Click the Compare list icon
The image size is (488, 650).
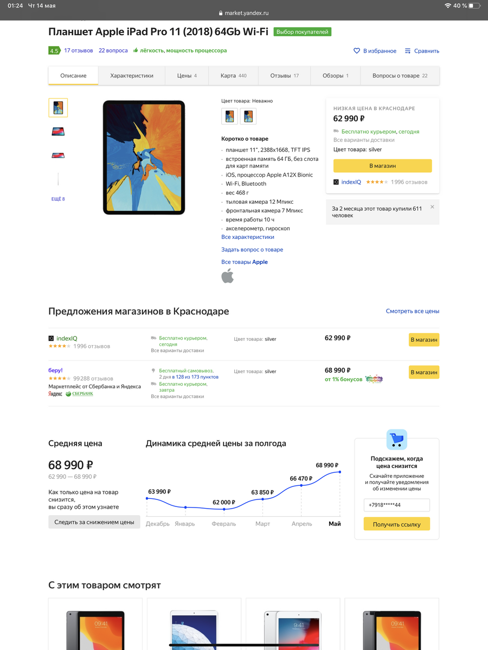point(408,51)
